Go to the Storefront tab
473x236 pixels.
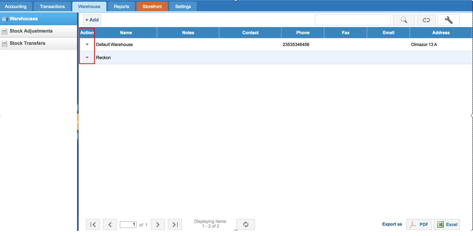(152, 6)
